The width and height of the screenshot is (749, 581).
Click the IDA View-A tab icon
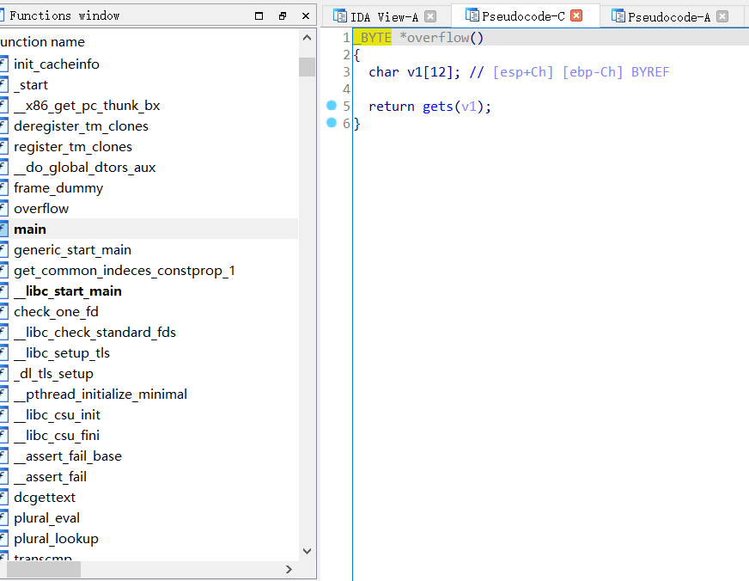point(340,16)
